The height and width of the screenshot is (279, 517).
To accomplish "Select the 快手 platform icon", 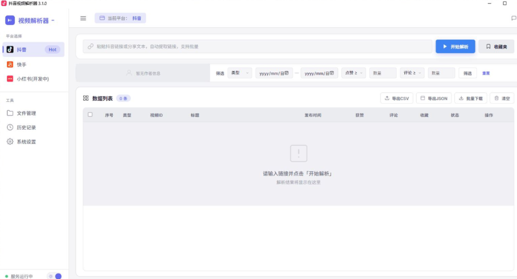I will click(10, 65).
